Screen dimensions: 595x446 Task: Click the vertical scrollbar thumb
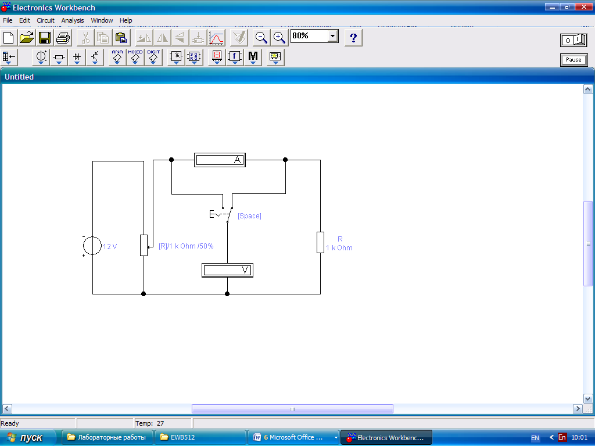[588, 243]
